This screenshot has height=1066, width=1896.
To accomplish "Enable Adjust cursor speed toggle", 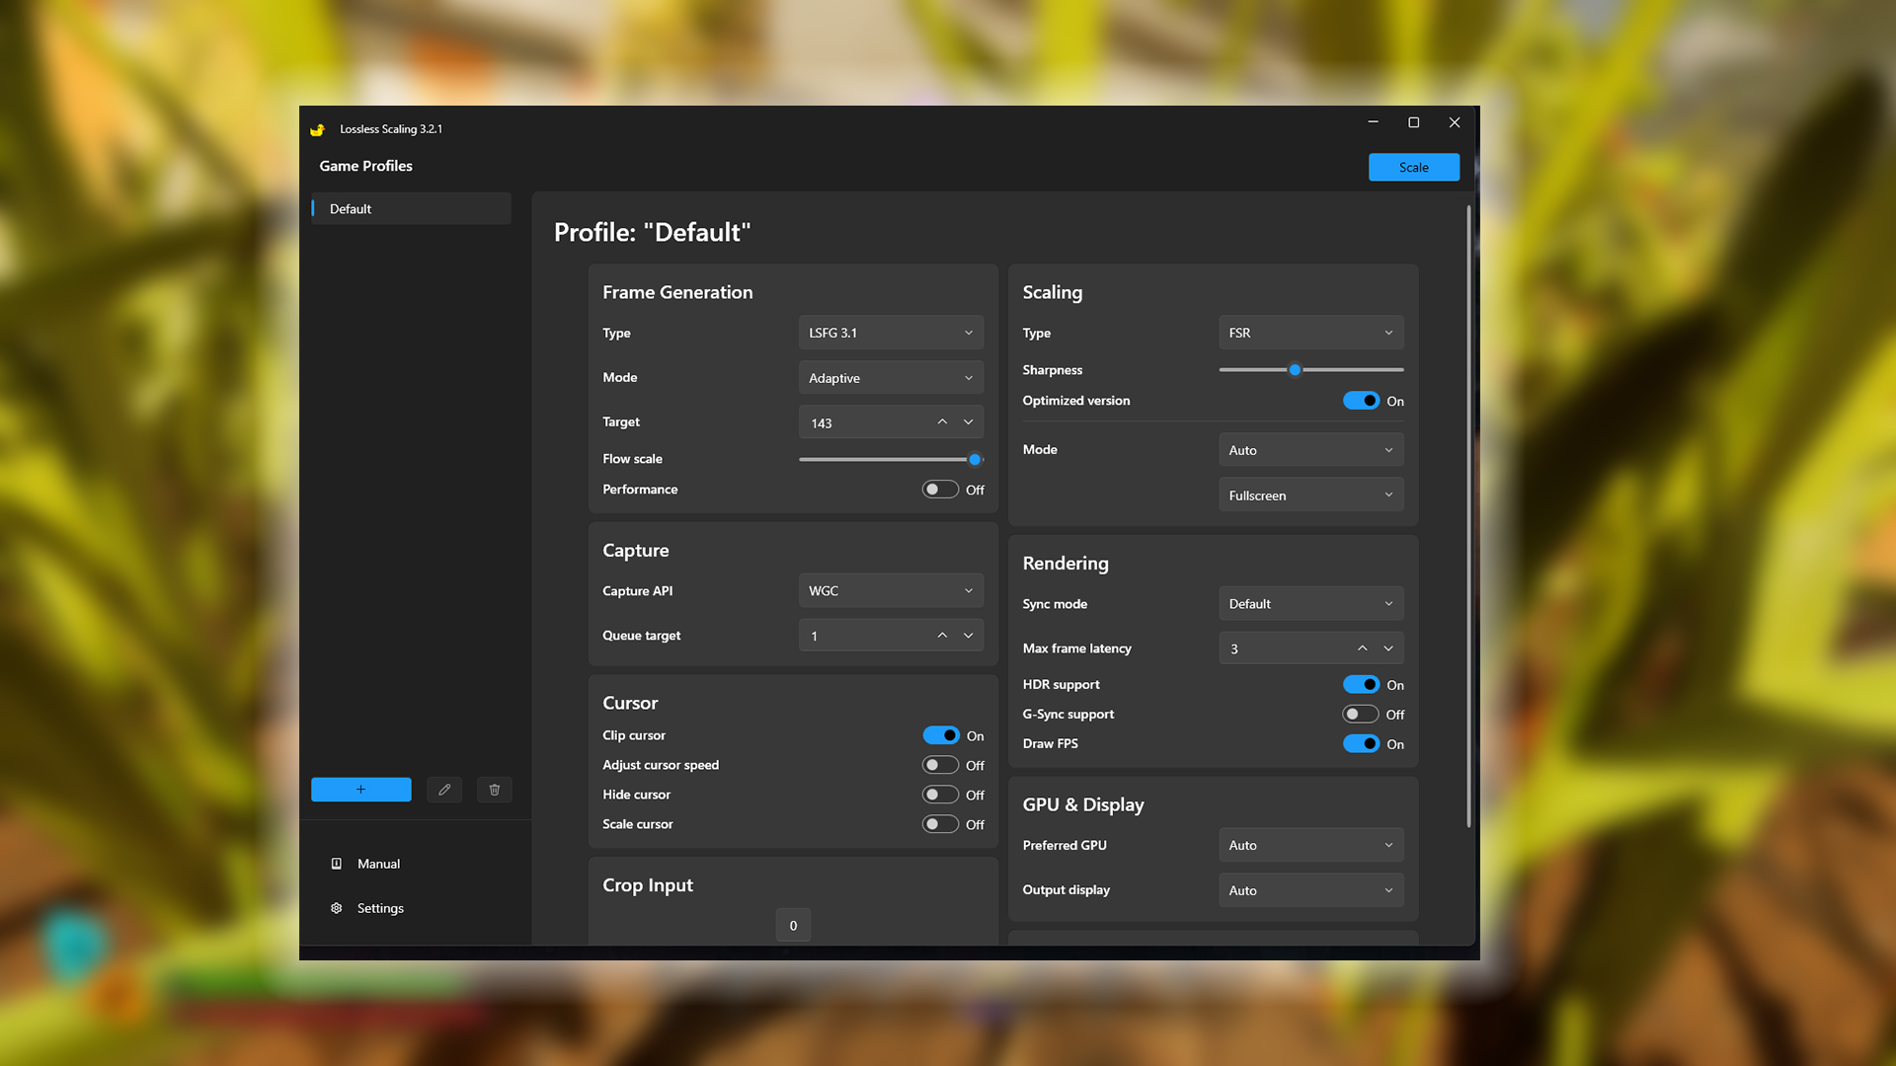I will 940,765.
